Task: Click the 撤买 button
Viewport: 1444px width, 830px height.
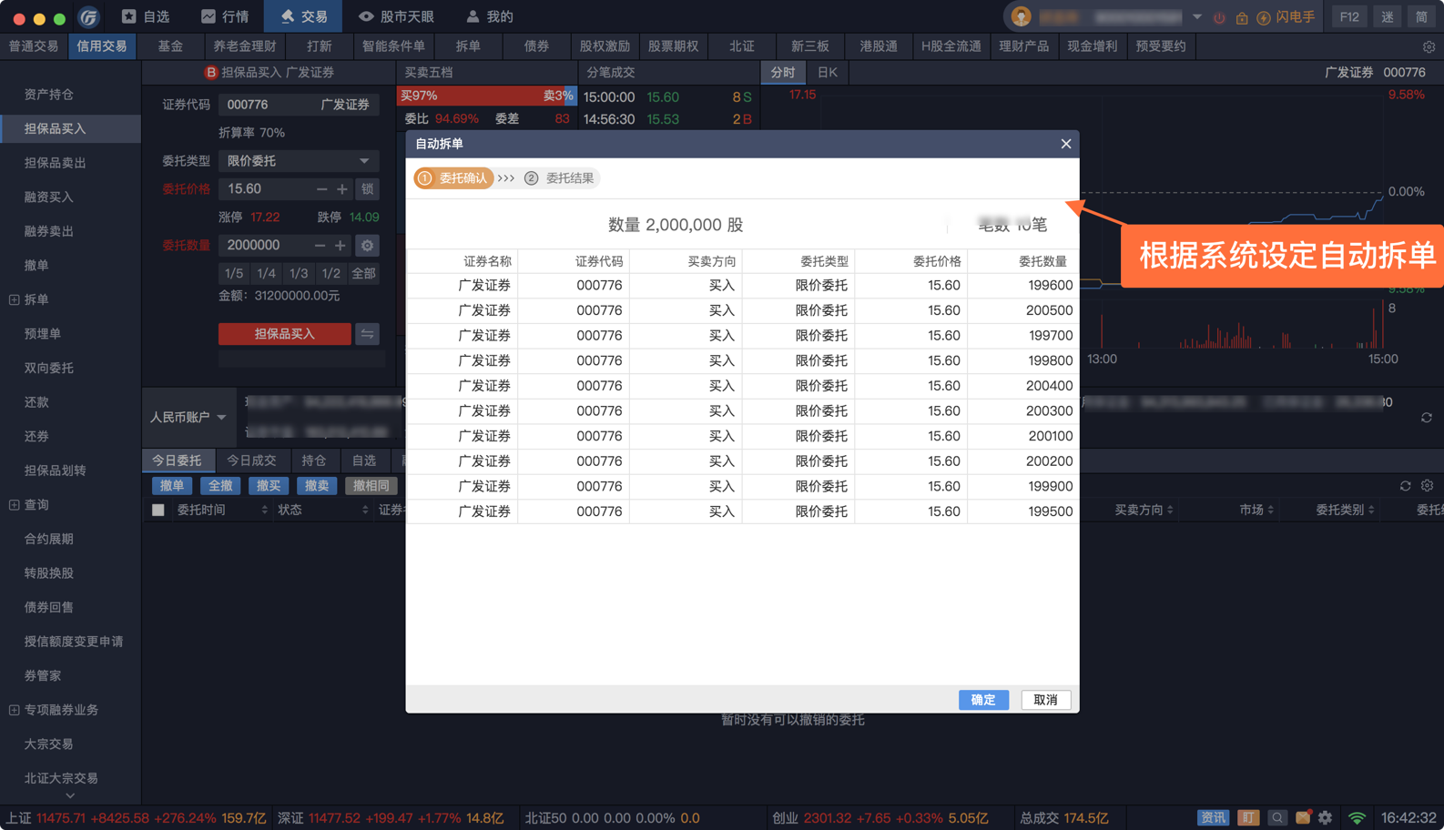Action: (x=269, y=486)
